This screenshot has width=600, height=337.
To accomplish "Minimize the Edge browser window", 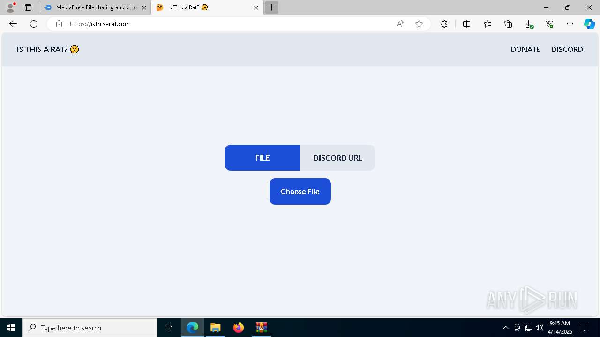I will (x=546, y=7).
